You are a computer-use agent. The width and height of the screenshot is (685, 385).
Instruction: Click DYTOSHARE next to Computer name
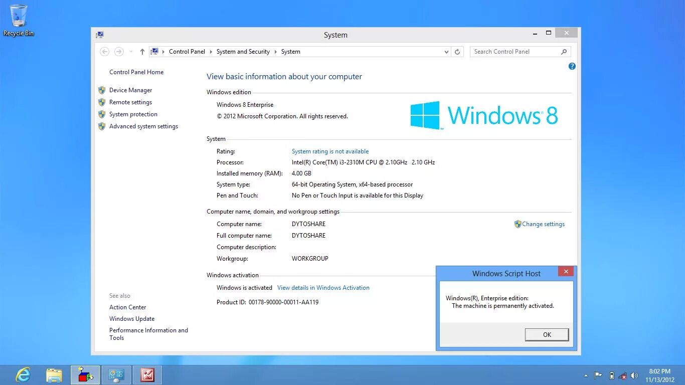point(308,224)
